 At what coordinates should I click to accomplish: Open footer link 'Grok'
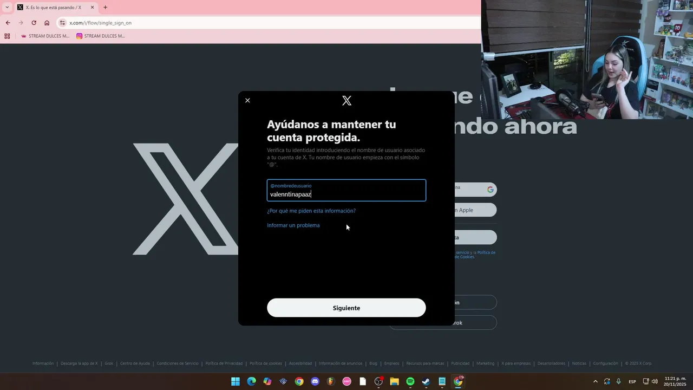click(109, 363)
